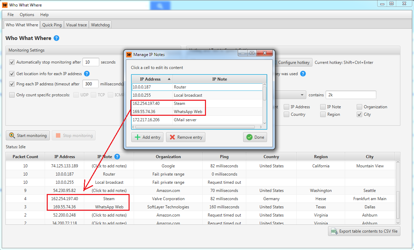This screenshot has width=414, height=250.
Task: Sort main table by Country column header
Action: pos(271,157)
